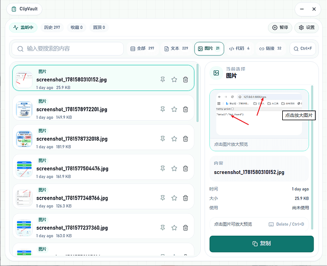The height and width of the screenshot is (266, 327).
Task: Star the screenshot_1781577237360.jpg entry
Action: 174,228
